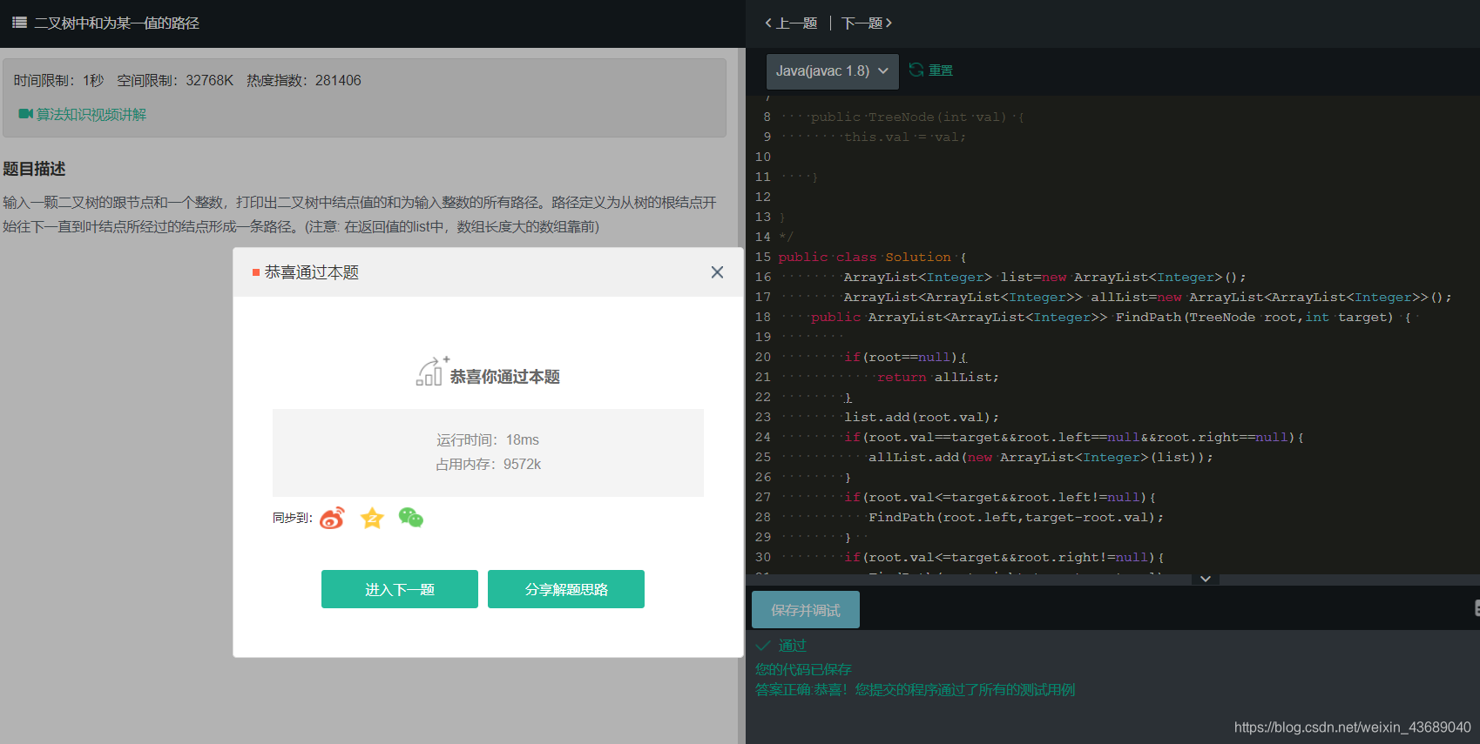The width and height of the screenshot is (1480, 744).
Task: Click code line 25 allList.add statement
Action: [1040, 458]
